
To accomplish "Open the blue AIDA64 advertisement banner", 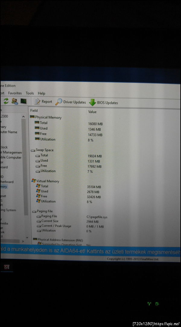I will (x=90, y=250).
